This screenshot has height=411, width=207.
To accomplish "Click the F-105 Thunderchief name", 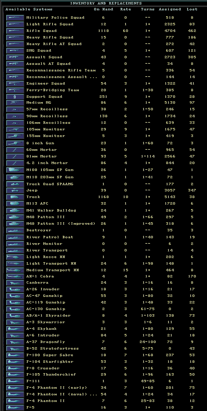I will coord(51,374).
